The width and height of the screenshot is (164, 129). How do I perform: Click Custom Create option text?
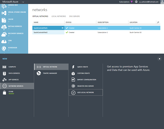(84, 73)
